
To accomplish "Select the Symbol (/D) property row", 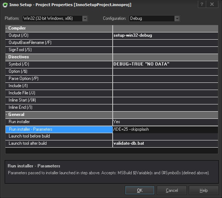I will tap(59, 64).
